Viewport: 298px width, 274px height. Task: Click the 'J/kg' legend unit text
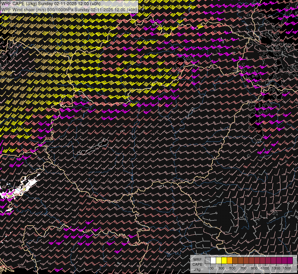[x=197, y=269]
